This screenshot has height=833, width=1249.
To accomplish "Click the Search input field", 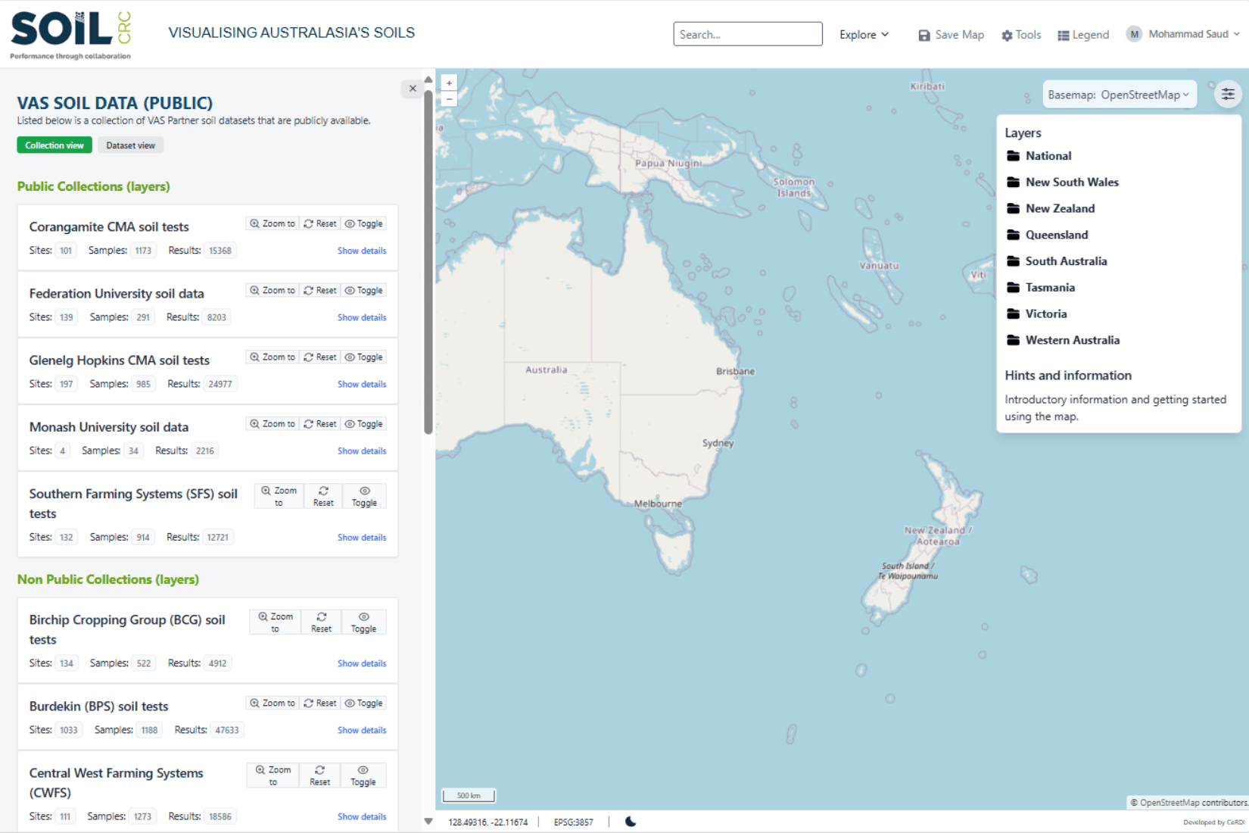I will [x=747, y=34].
